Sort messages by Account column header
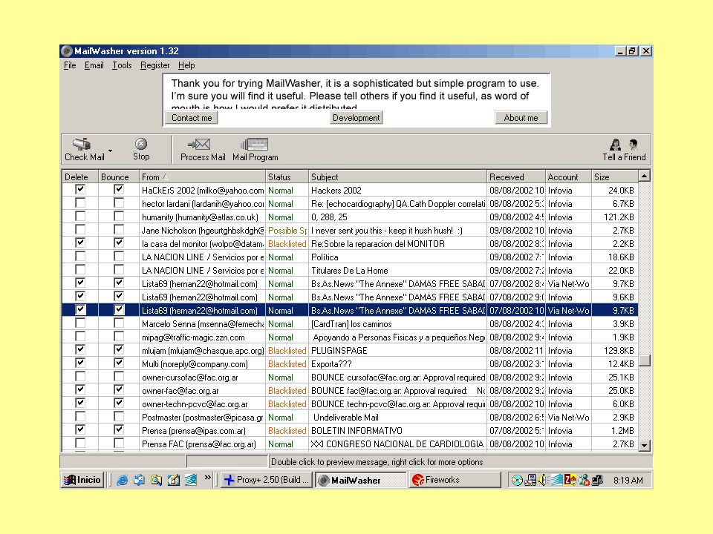This screenshot has width=713, height=534. [x=568, y=177]
